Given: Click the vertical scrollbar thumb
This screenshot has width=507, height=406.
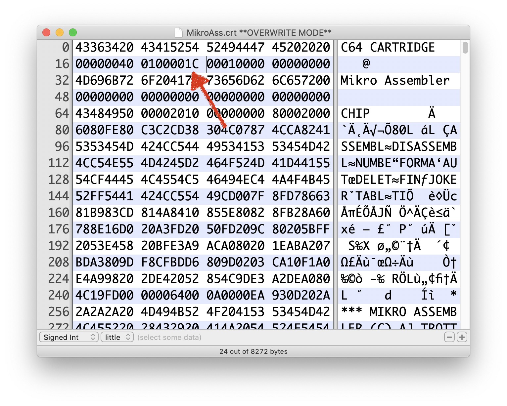Looking at the screenshot, I should click(x=465, y=47).
